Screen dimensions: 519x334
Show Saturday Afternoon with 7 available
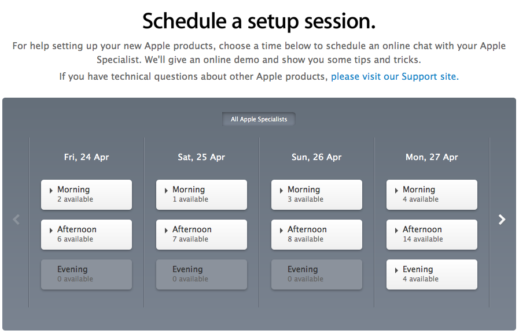coord(201,234)
